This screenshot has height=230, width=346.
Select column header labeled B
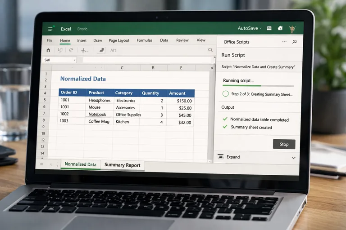tap(153, 68)
